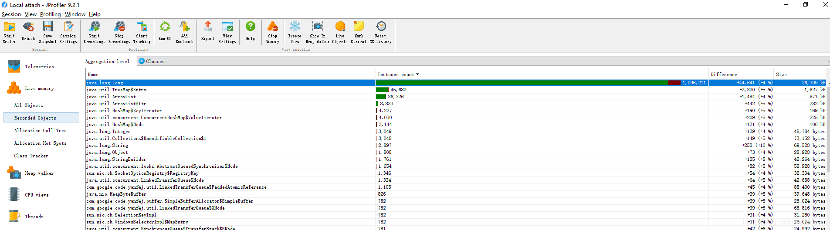
Task: Select the java.lang.Object row
Action: 456,152
